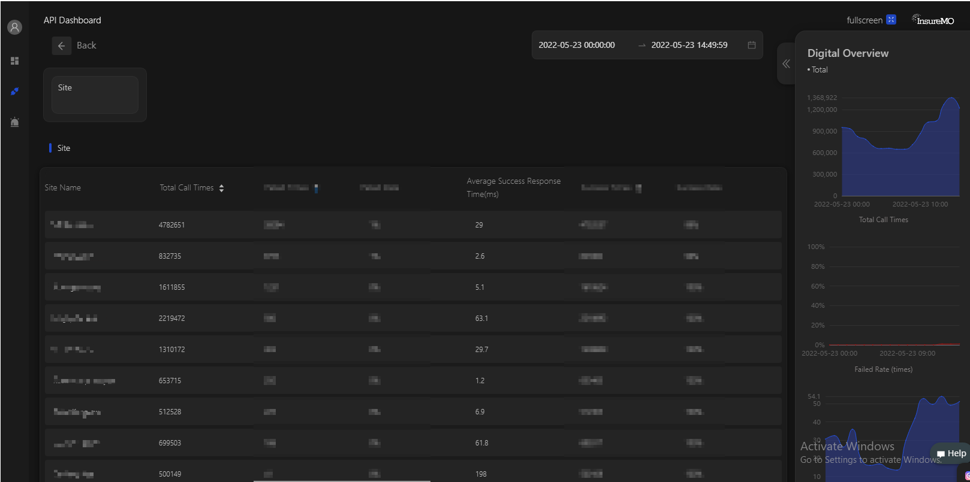The width and height of the screenshot is (970, 482).
Task: Click the Total legend item in Digital Overview
Action: click(x=818, y=69)
